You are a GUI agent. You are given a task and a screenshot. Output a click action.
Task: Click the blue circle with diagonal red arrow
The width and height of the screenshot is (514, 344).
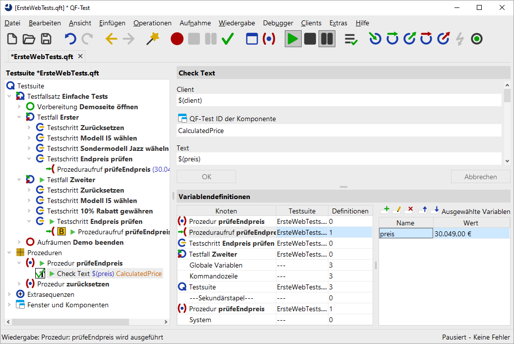point(444,39)
